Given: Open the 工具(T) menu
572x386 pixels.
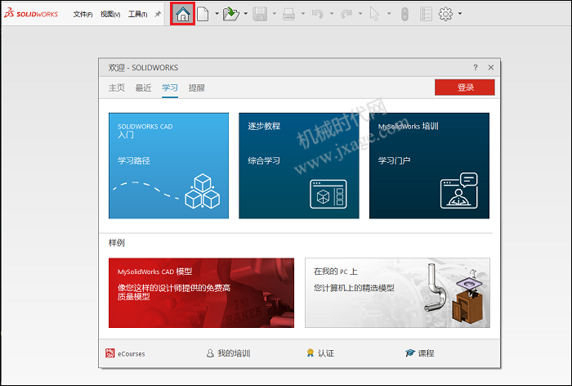Looking at the screenshot, I should (x=138, y=14).
